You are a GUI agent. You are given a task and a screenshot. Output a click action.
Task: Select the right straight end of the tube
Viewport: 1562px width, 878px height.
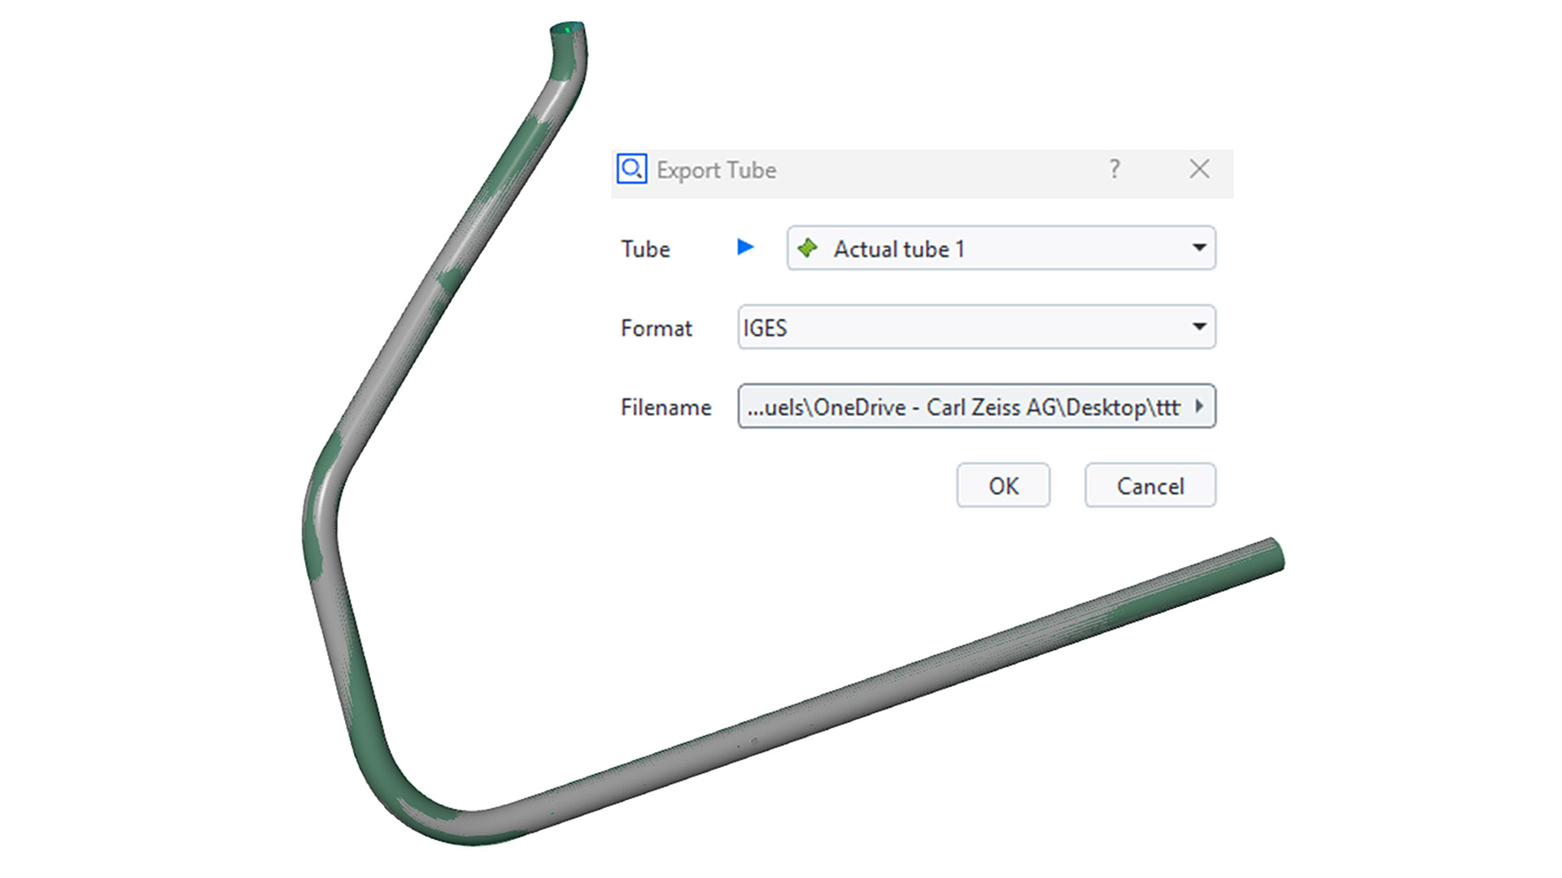coord(1269,555)
